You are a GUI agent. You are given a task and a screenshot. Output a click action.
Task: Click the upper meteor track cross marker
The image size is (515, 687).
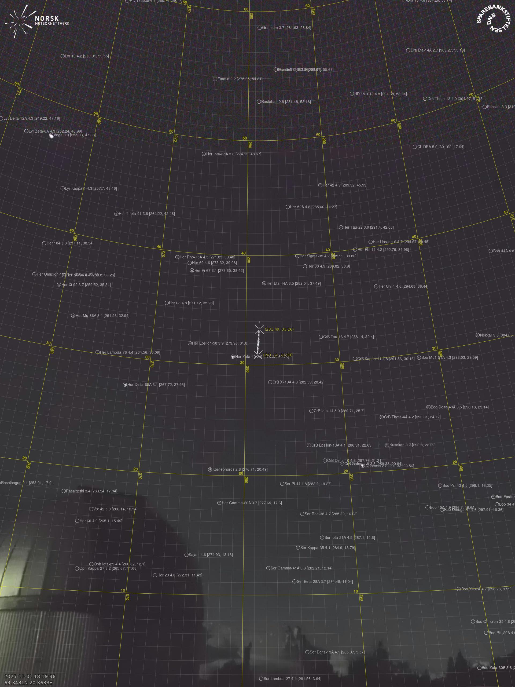point(259,330)
